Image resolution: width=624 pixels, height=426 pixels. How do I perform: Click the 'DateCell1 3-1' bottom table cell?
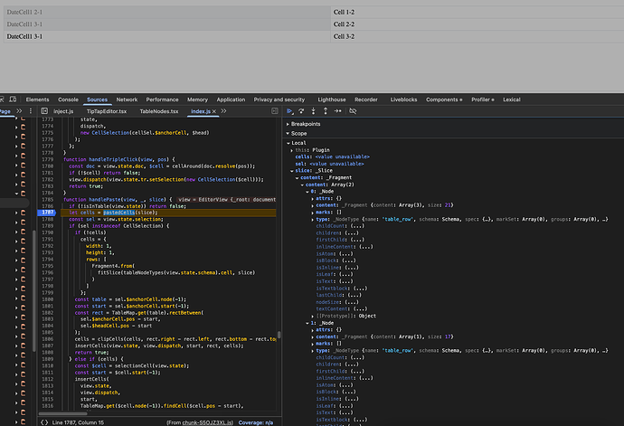click(167, 36)
